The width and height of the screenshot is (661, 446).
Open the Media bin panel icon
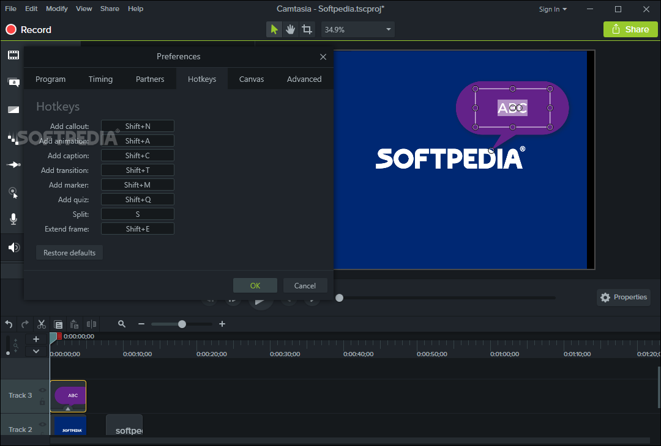tap(13, 55)
